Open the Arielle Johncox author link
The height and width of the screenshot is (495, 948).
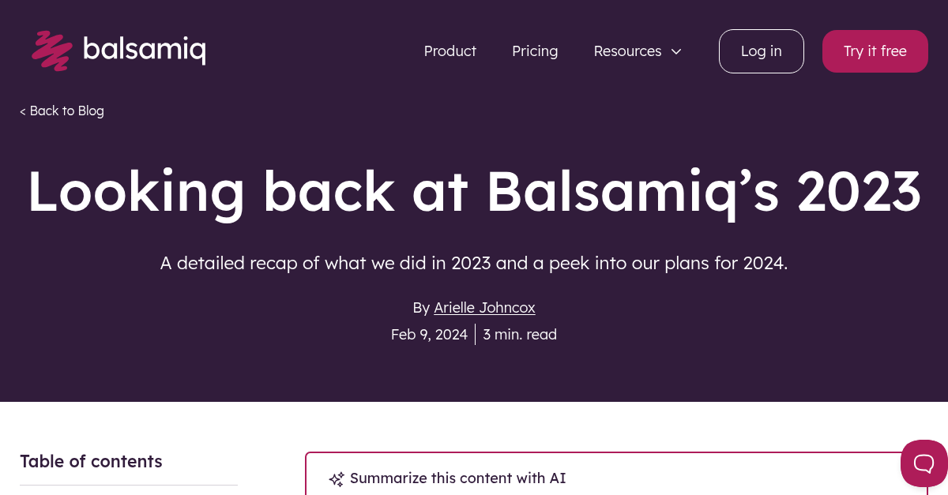(x=484, y=307)
